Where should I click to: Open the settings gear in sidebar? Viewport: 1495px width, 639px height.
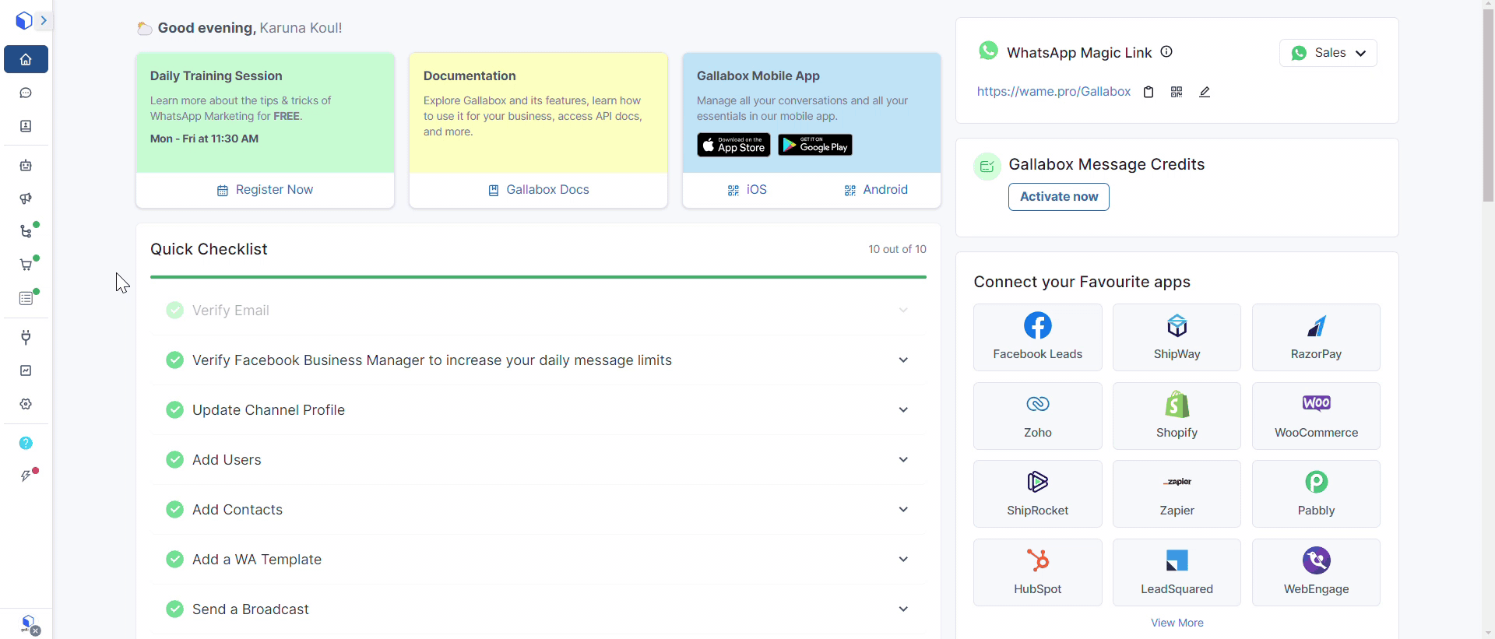(x=26, y=404)
